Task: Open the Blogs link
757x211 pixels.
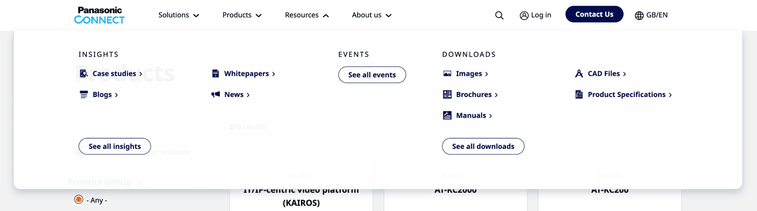Action: coord(105,94)
